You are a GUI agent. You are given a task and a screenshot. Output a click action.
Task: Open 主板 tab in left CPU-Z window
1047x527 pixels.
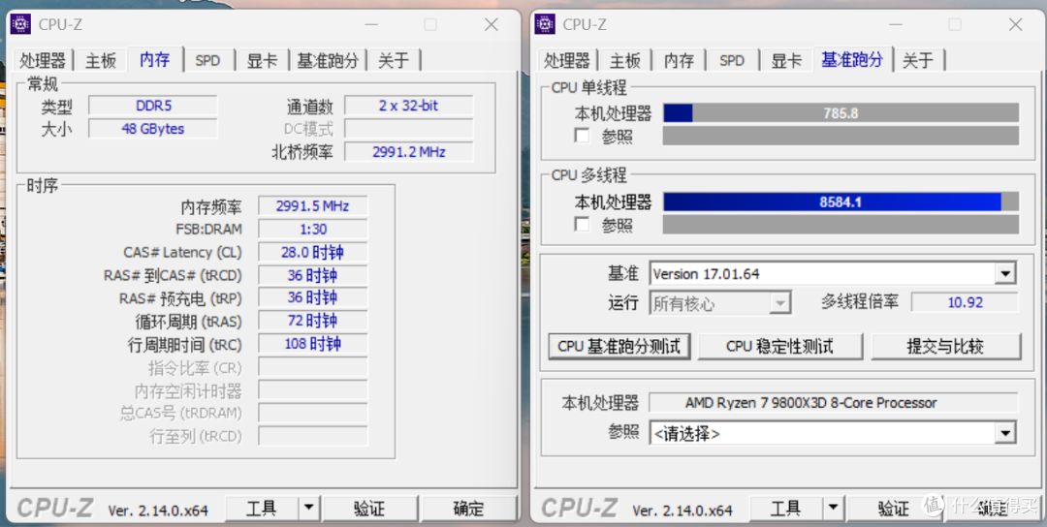coord(101,61)
